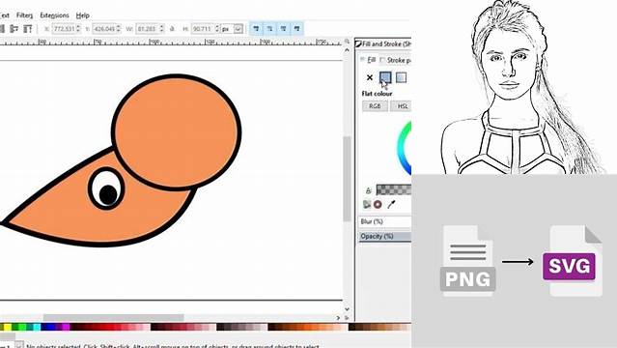
Task: Toggle the lock width and height ratio icon
Action: pyautogui.click(x=172, y=29)
